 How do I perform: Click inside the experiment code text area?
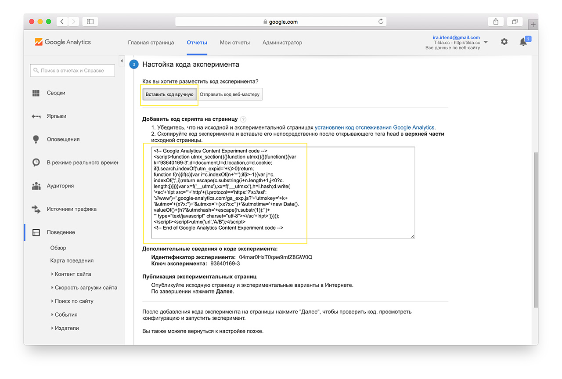283,193
